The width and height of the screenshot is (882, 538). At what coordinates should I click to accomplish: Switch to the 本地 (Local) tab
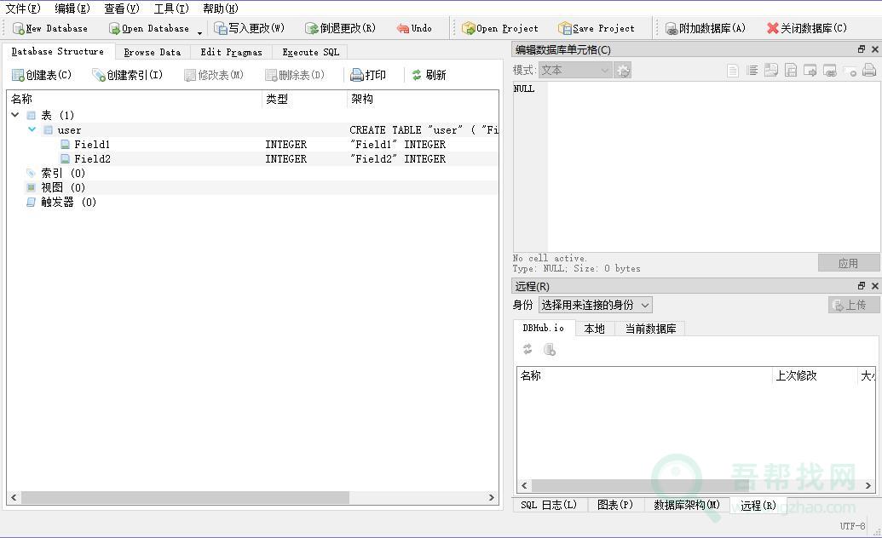(594, 329)
